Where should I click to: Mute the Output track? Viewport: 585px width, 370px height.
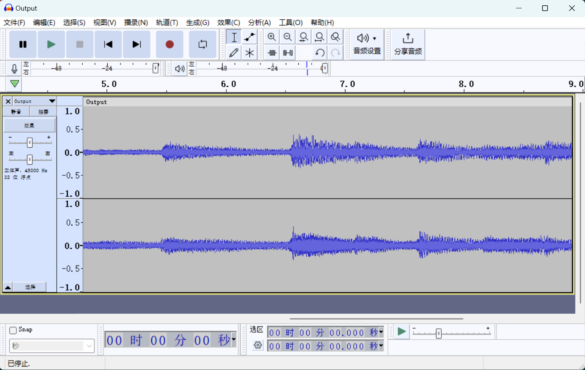click(x=16, y=112)
